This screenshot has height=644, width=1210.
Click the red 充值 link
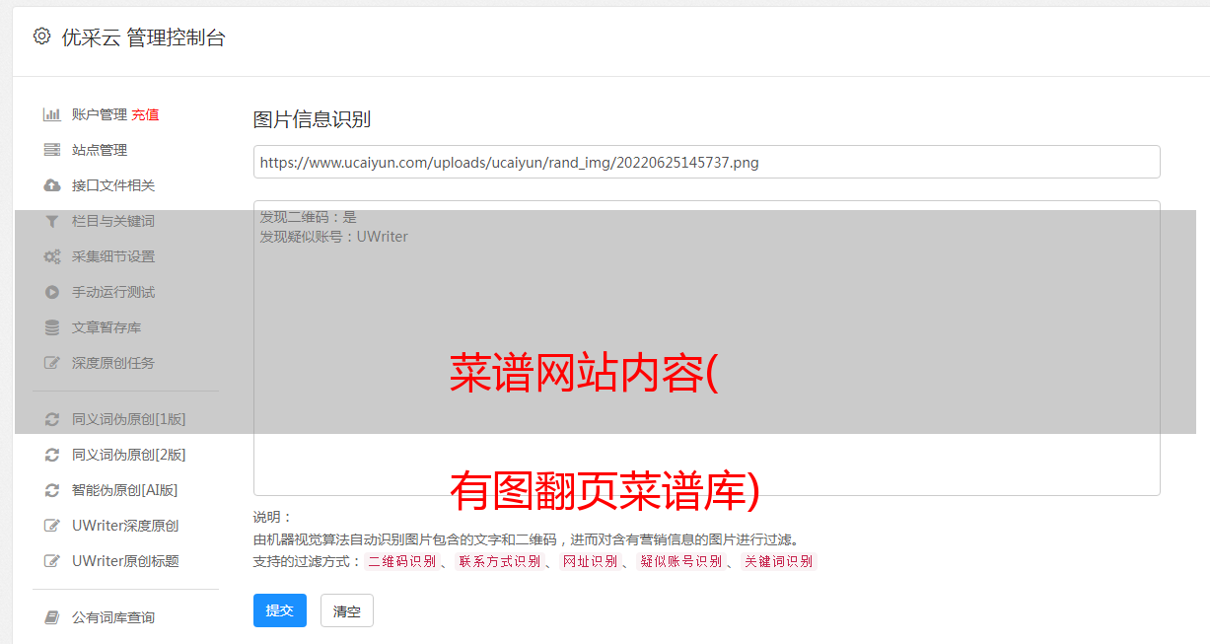(145, 114)
